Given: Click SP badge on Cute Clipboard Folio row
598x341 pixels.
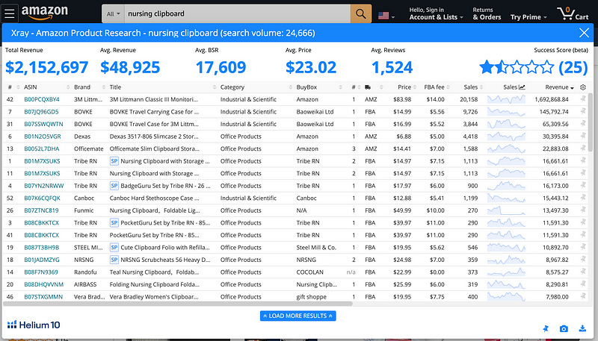Looking at the screenshot, I should [x=114, y=247].
